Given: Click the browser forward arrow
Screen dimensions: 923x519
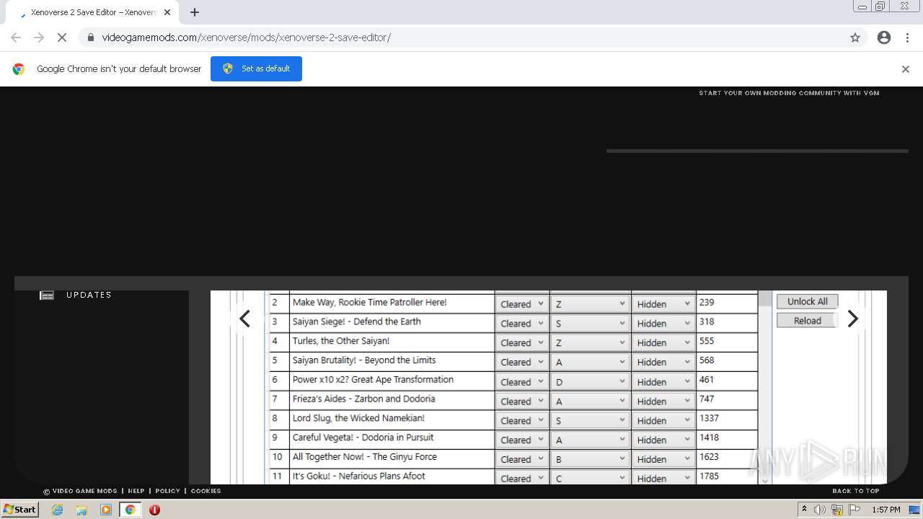Looking at the screenshot, I should point(39,37).
